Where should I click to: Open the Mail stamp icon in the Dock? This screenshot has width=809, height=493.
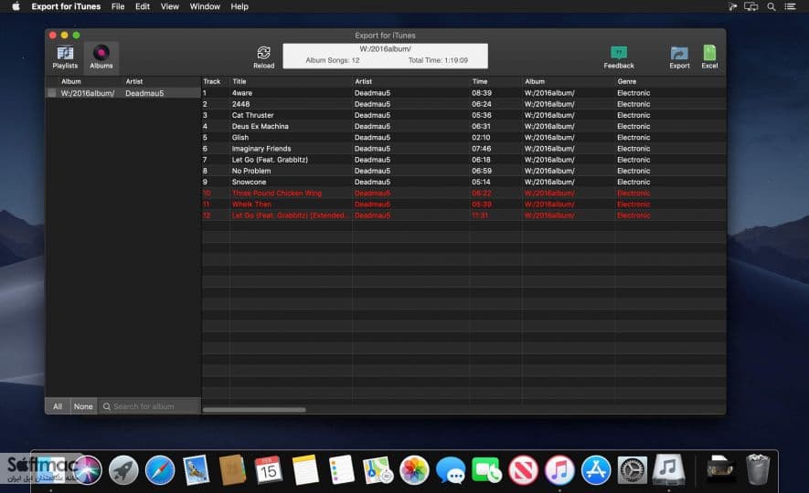tap(196, 470)
